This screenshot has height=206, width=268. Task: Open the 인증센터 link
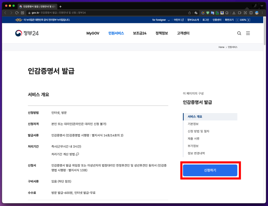click(x=217, y=20)
